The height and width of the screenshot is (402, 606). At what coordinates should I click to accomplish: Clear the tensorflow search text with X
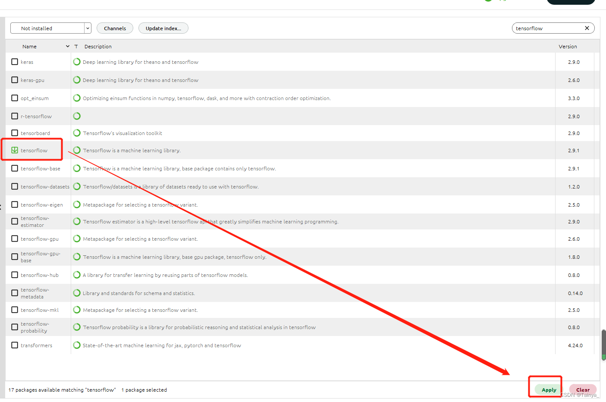pyautogui.click(x=587, y=28)
